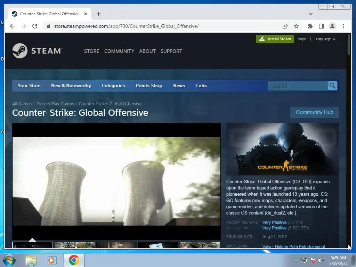Click the padlock site info icon

[x=48, y=26]
